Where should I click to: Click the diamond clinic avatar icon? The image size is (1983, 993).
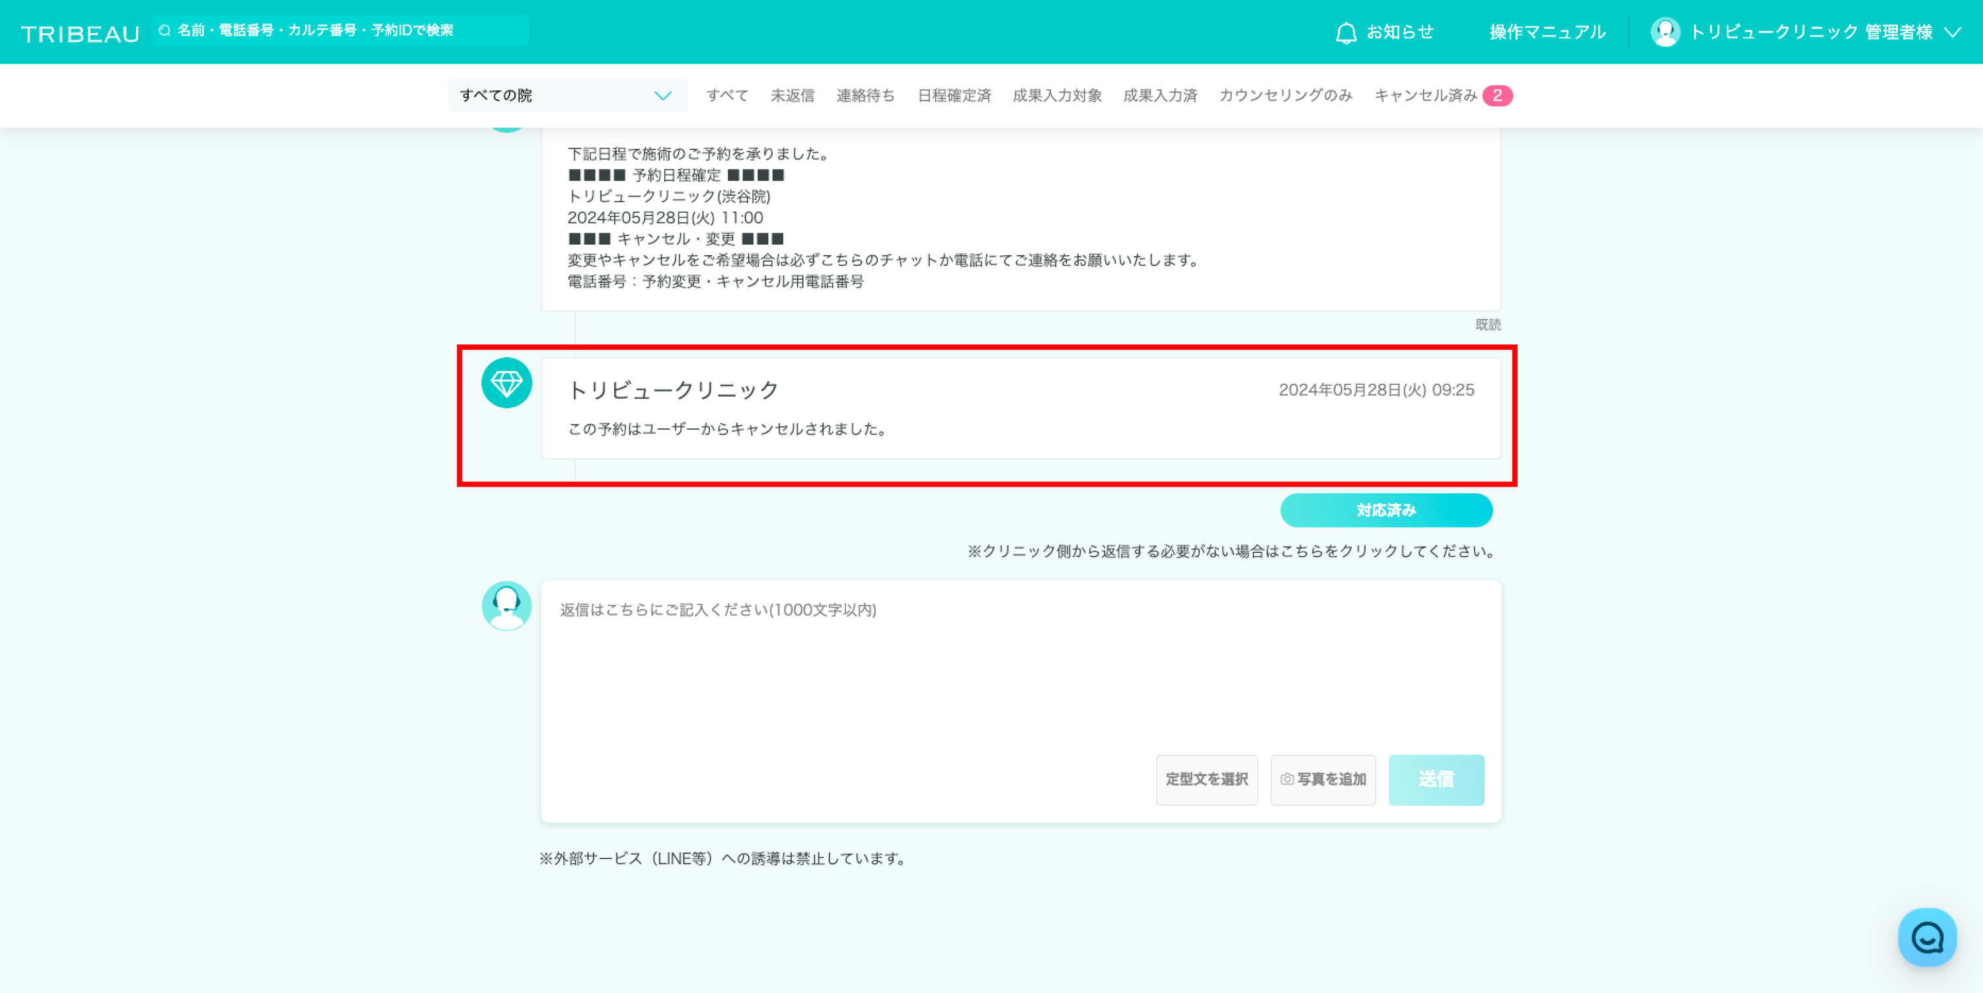coord(506,383)
